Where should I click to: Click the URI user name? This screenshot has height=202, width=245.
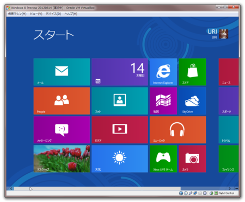212,31
